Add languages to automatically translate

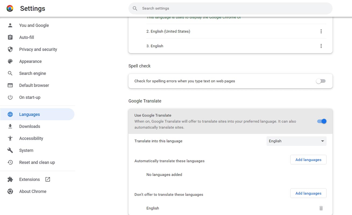pyautogui.click(x=308, y=160)
